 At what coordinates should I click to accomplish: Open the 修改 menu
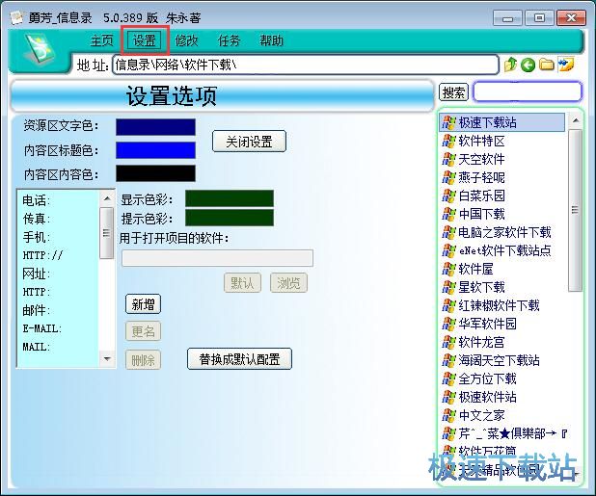click(x=186, y=40)
